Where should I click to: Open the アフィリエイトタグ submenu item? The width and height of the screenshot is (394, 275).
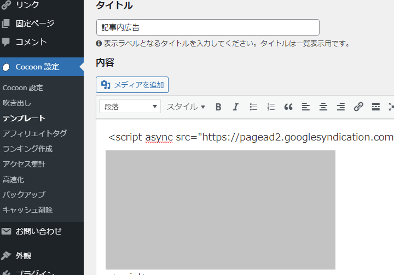coord(34,133)
